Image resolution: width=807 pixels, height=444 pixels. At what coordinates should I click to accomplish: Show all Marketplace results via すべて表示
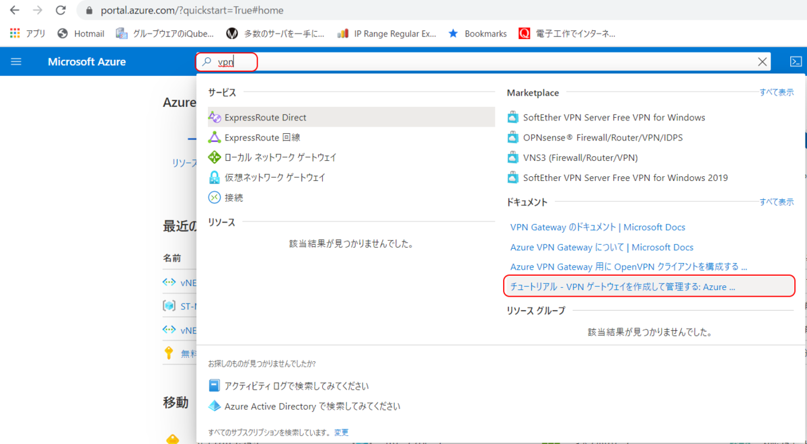[777, 93]
